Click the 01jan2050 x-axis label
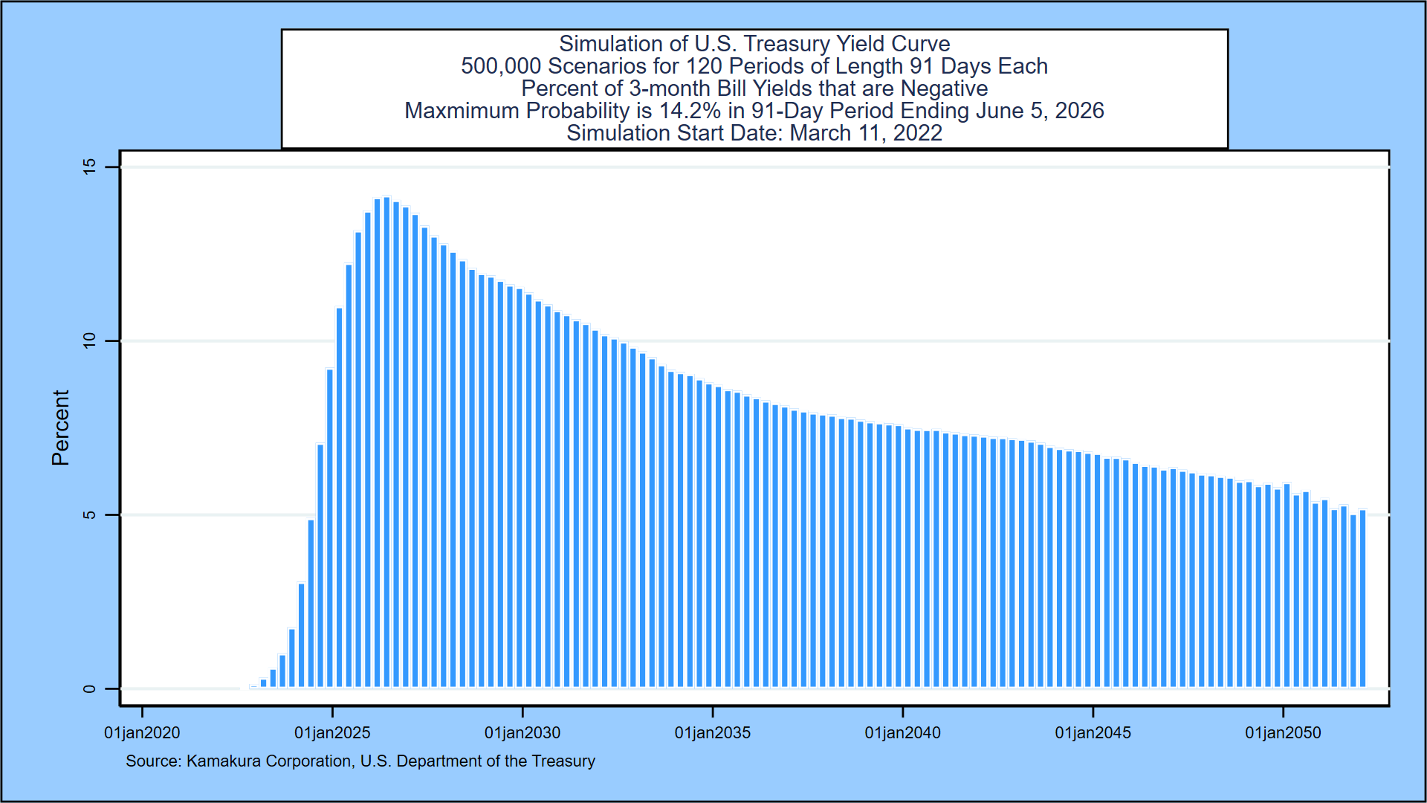The image size is (1427, 803). click(1283, 733)
